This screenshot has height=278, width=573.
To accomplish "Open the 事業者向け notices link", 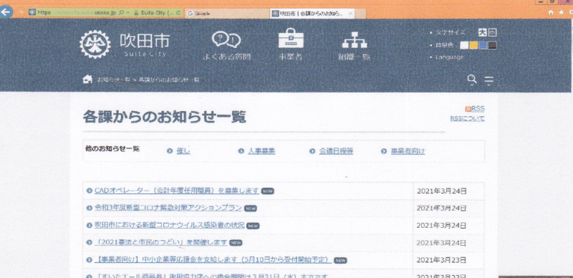I will point(408,151).
